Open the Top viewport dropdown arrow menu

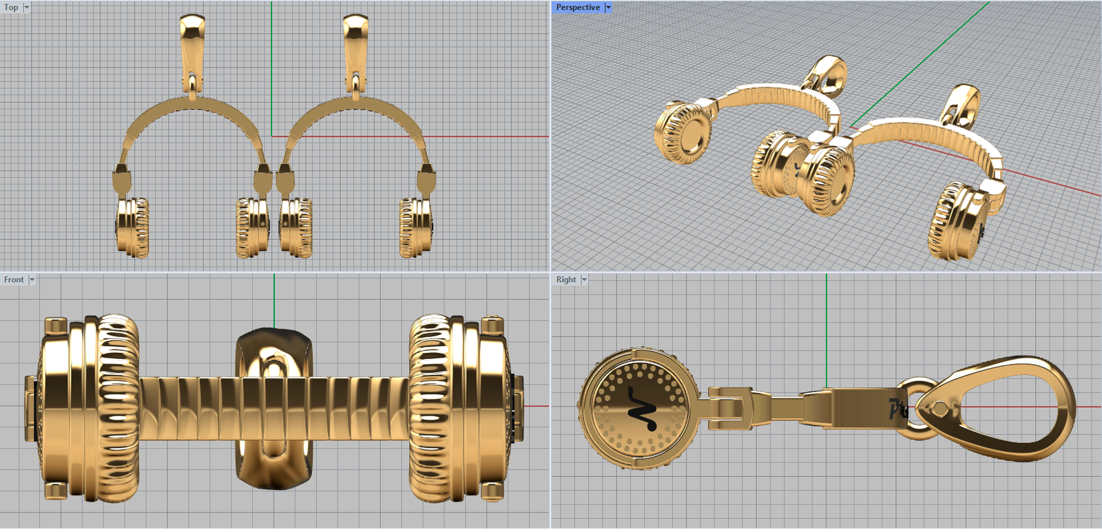point(27,8)
